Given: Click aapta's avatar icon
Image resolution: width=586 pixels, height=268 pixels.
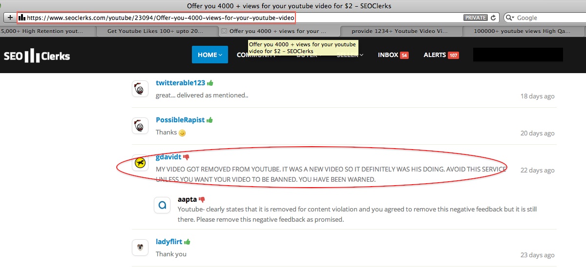Looking at the screenshot, I should (162, 205).
